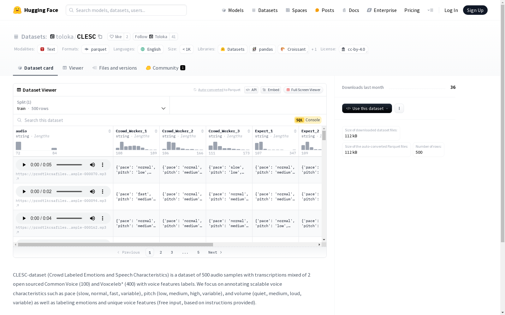Open the Enterprise page

click(382, 10)
